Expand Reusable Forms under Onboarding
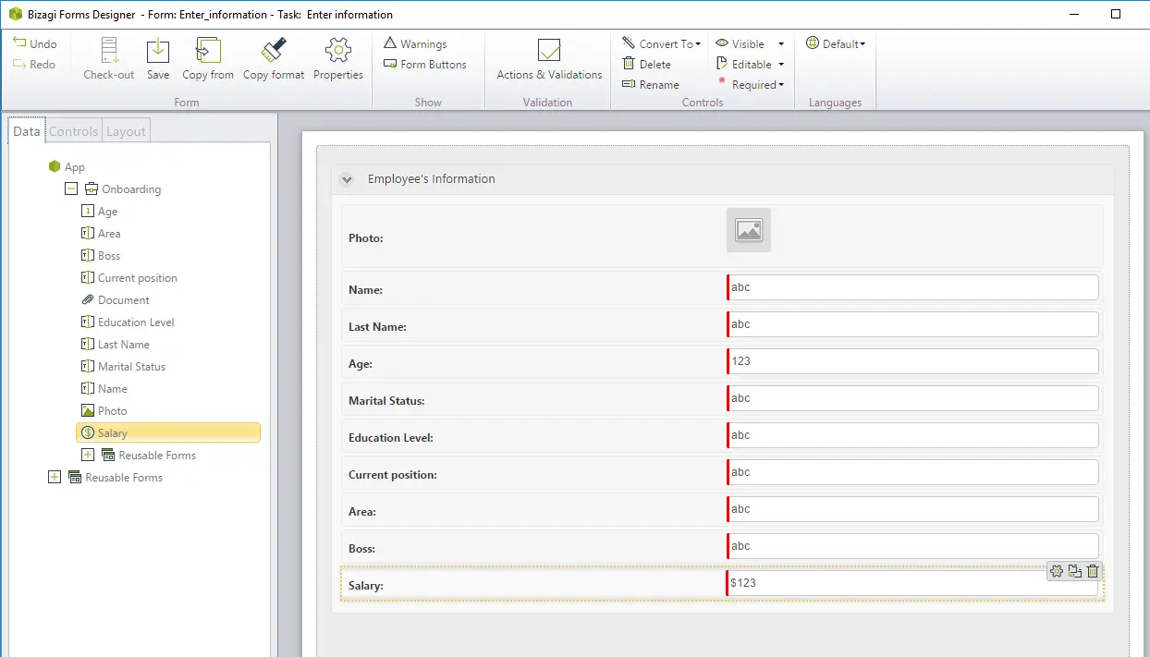 [88, 455]
